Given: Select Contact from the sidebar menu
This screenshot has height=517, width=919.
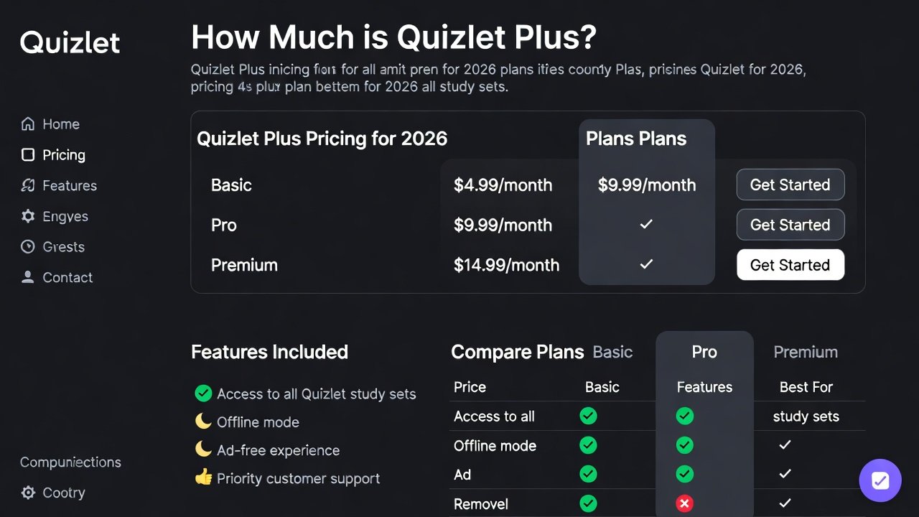Looking at the screenshot, I should [x=67, y=277].
